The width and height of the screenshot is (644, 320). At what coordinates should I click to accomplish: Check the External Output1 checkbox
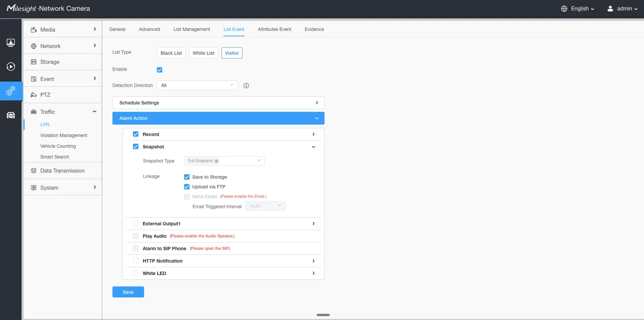click(x=136, y=223)
